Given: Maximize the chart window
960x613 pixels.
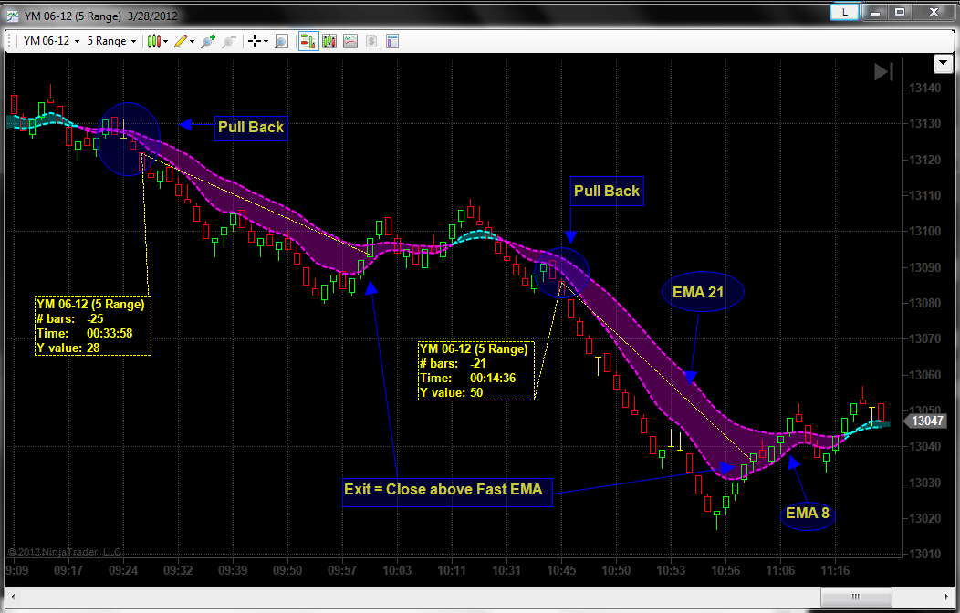Looking at the screenshot, I should pos(900,12).
